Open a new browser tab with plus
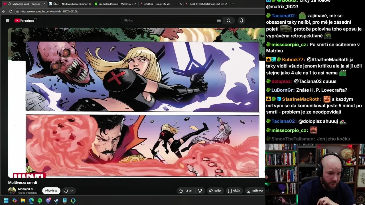Screen dimensions: 365x205 [233, 4]
